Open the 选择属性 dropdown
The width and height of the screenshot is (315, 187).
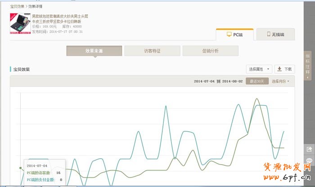pyautogui.click(x=259, y=69)
